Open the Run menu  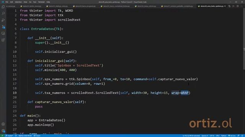(35, 2)
